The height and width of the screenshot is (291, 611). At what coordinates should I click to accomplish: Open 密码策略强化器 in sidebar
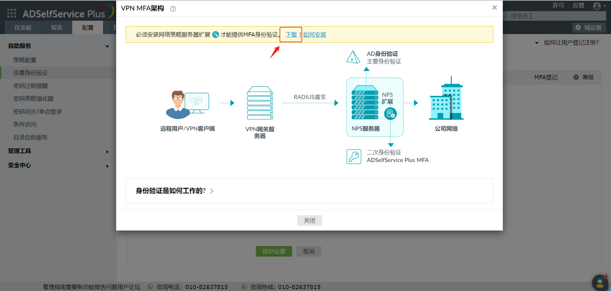[x=33, y=99]
